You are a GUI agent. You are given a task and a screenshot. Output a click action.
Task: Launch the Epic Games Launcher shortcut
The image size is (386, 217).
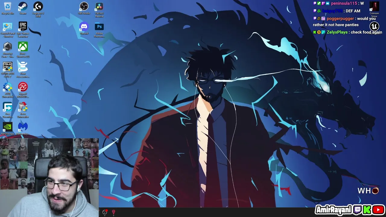pyautogui.click(x=23, y=30)
